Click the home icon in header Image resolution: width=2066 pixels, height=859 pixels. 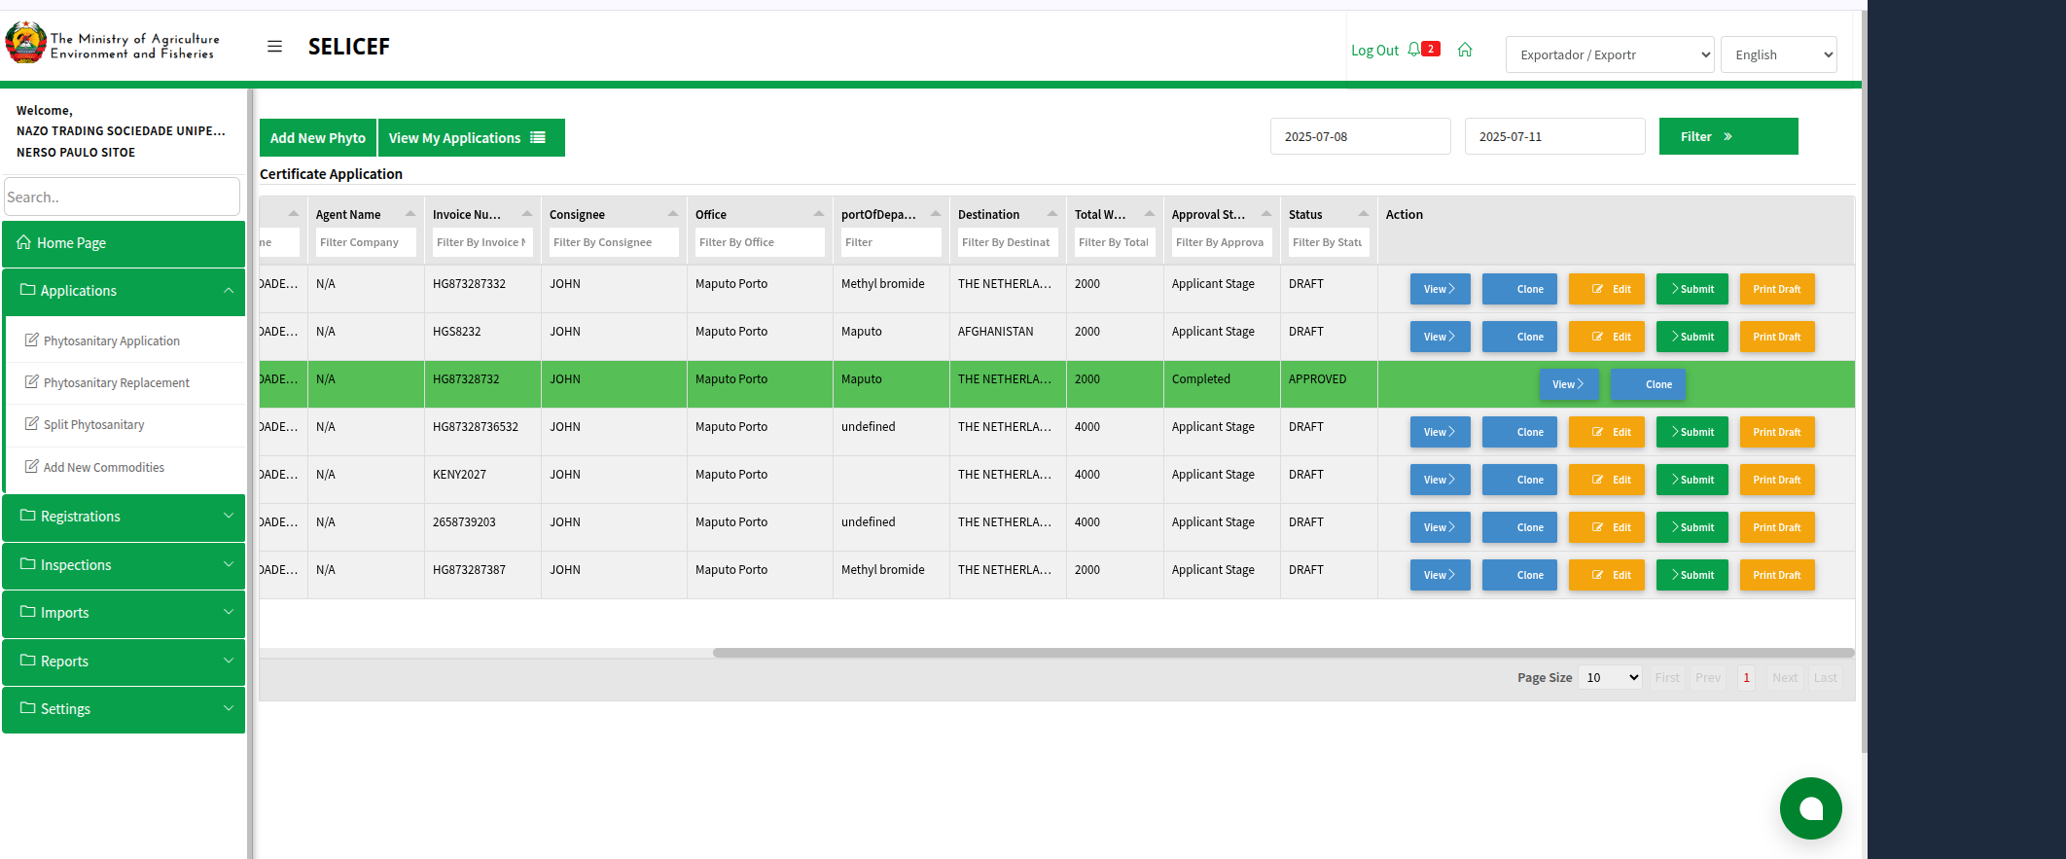coord(1465,50)
